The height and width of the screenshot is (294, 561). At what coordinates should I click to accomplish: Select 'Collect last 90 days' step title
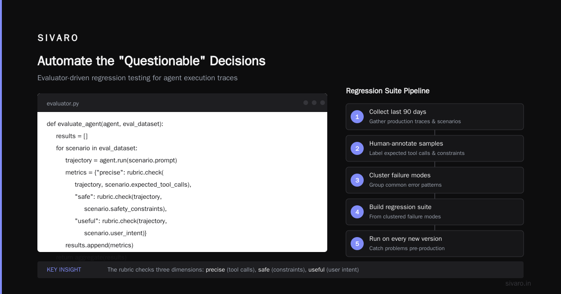pyautogui.click(x=398, y=112)
